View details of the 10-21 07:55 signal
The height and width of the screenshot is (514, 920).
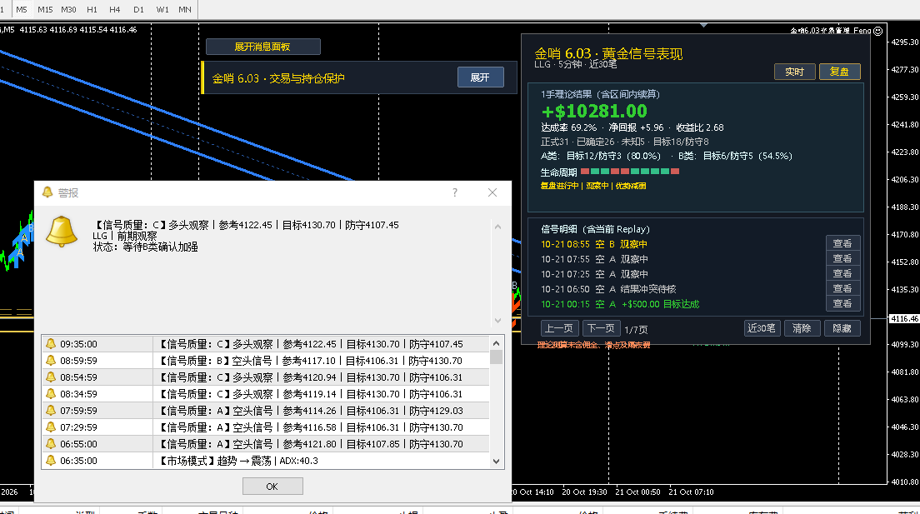click(x=842, y=259)
